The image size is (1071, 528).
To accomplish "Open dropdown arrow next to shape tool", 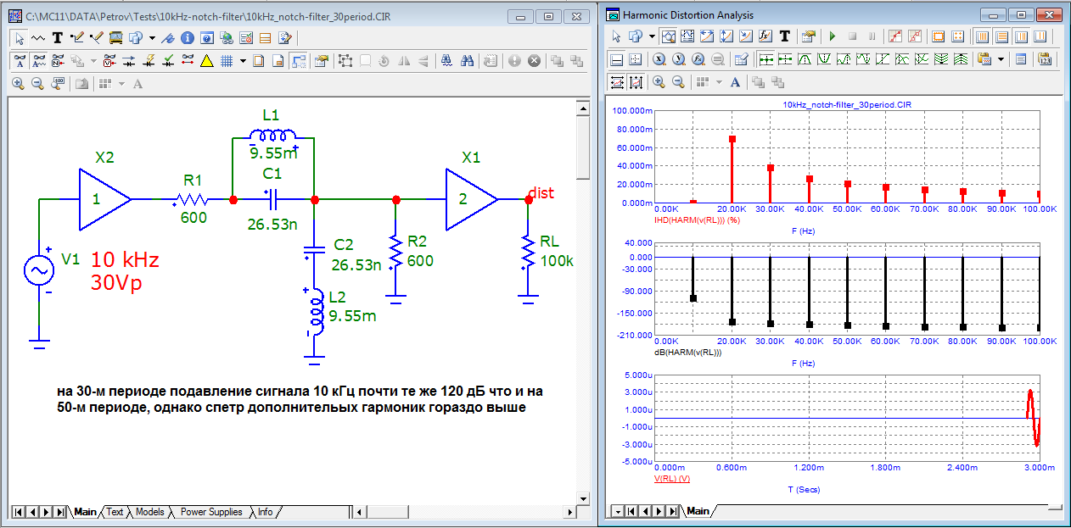I will pos(152,37).
